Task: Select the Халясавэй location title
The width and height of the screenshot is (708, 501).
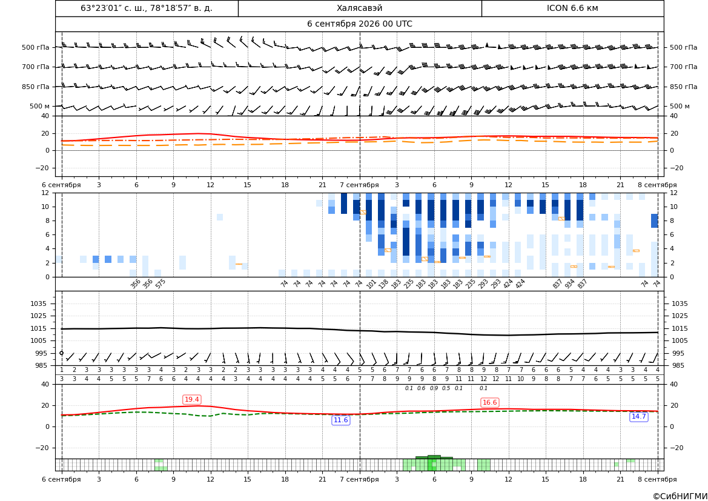Action: pyautogui.click(x=359, y=8)
